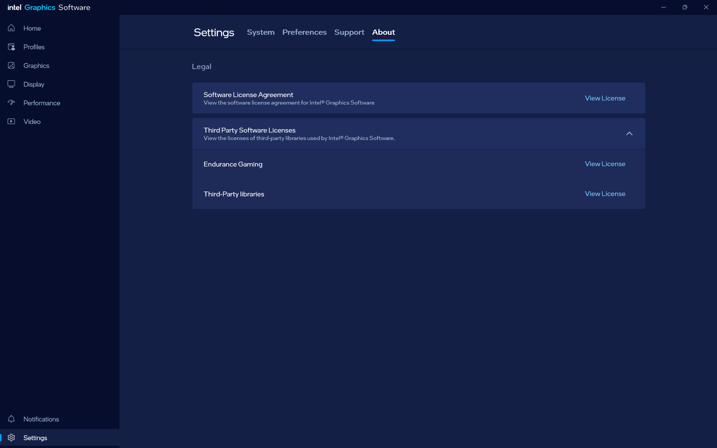Open Home from the sidebar label
717x448 pixels.
pos(32,28)
